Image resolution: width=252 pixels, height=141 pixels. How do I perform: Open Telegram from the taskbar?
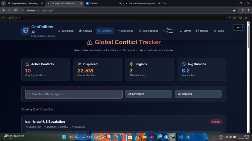coord(166,137)
